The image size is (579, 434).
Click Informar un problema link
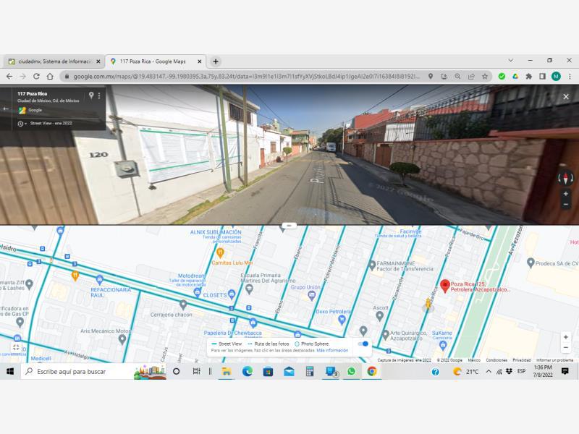tap(554, 359)
